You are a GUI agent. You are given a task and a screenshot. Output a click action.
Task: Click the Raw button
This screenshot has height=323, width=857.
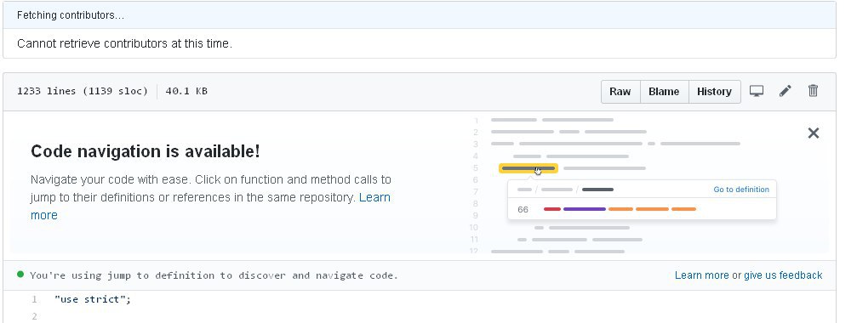620,92
